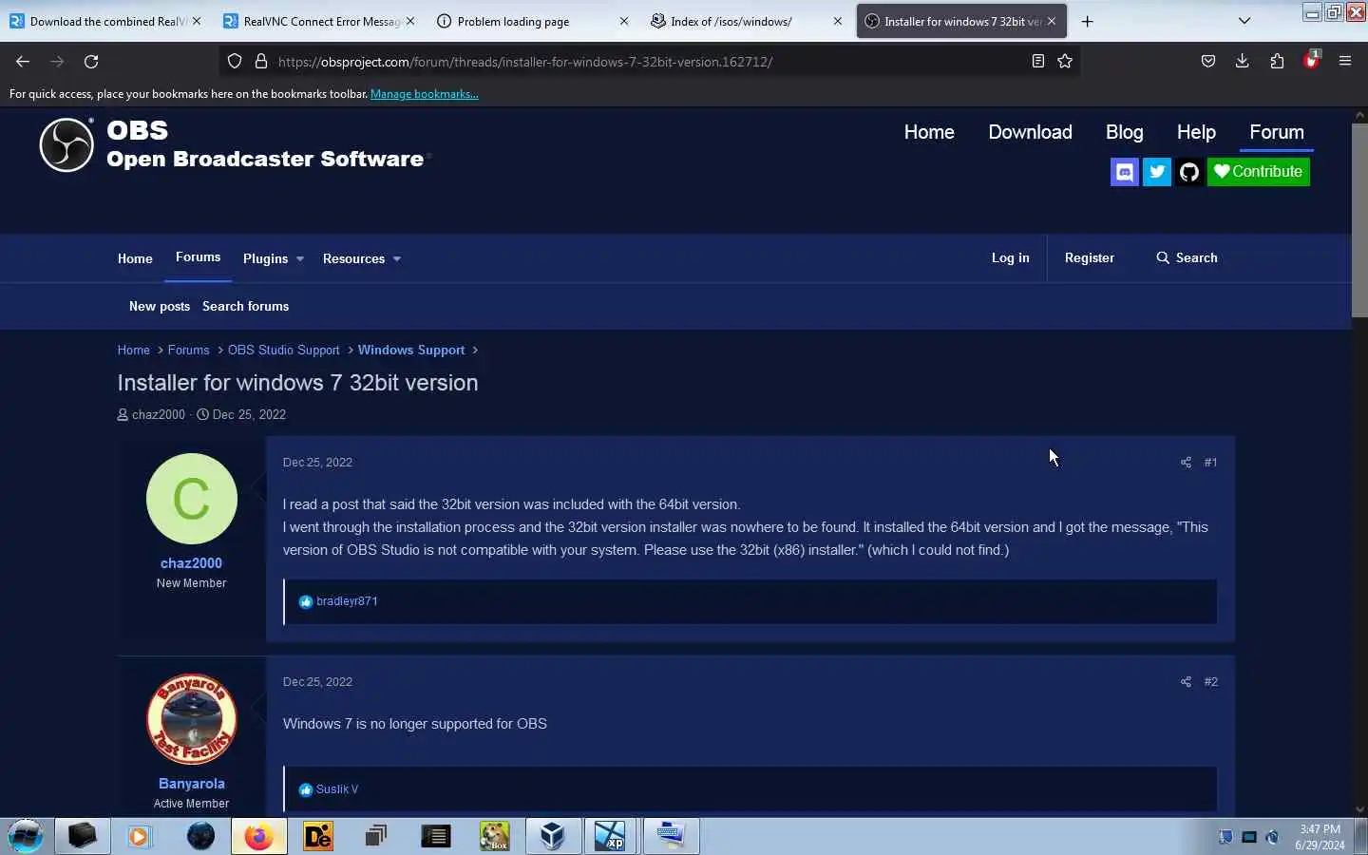The width and height of the screenshot is (1368, 855).
Task: Open the Forums breadcrumb link
Action: coord(188,351)
